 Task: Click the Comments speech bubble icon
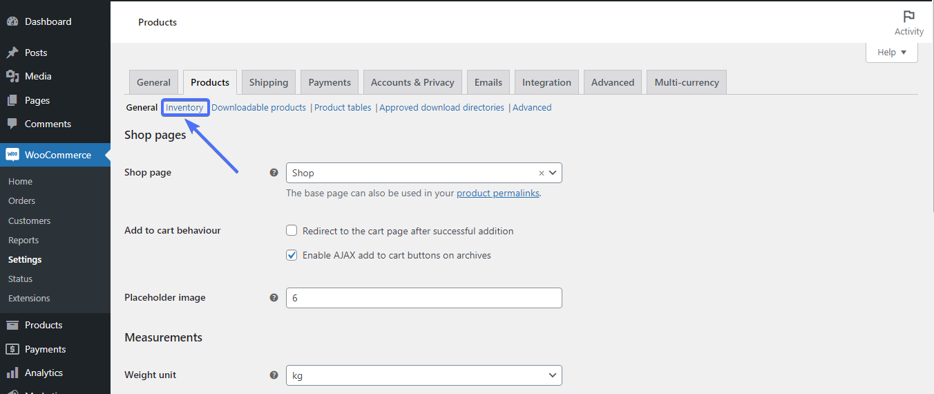tap(12, 124)
